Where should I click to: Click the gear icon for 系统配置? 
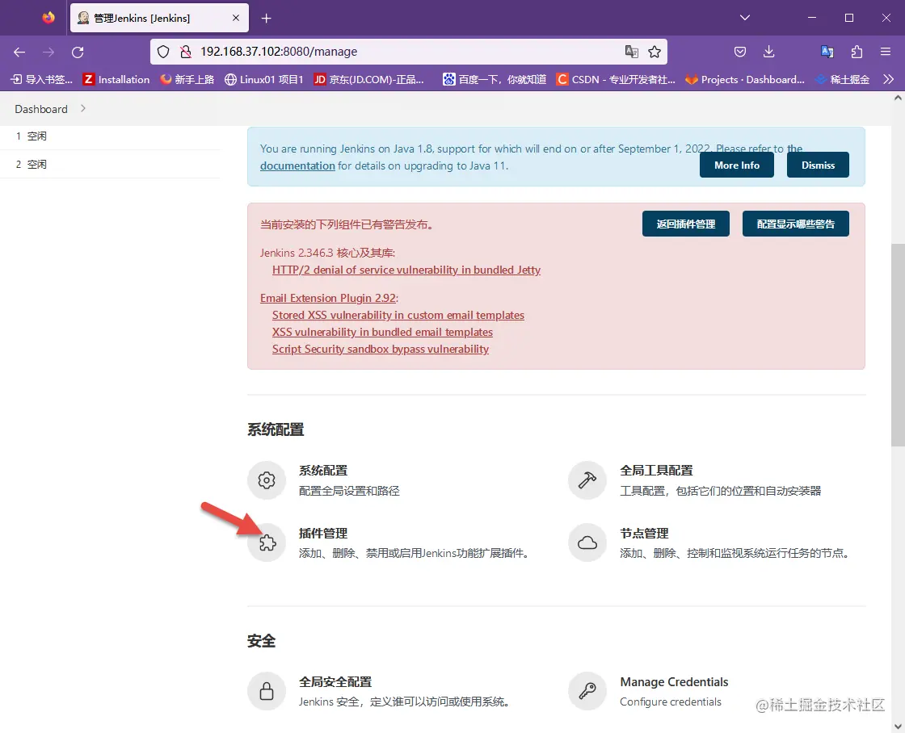click(267, 480)
